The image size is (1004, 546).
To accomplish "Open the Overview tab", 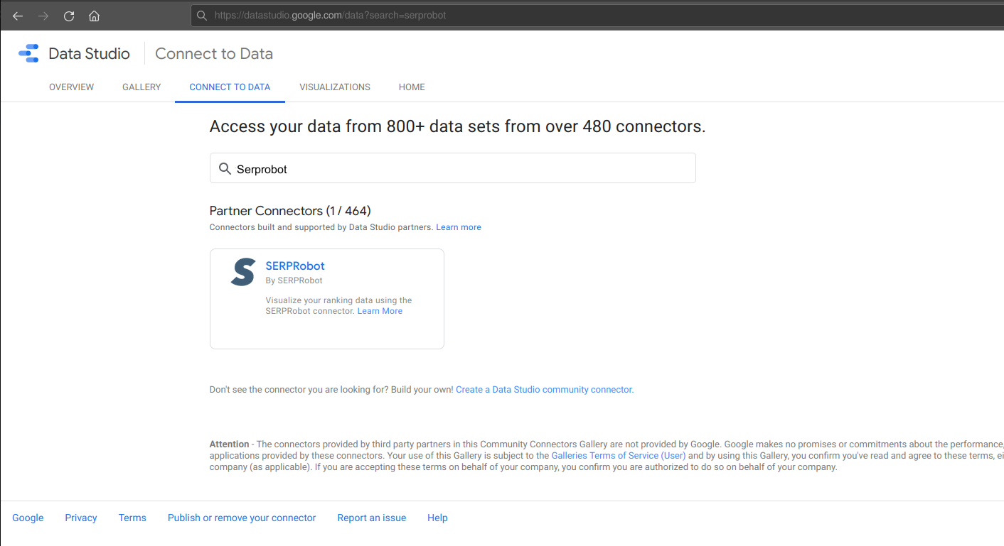I will [71, 87].
